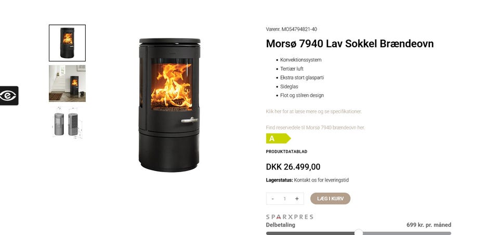Click the Varenr. MO54794821-40 item number
499x235 pixels.
(292, 29)
